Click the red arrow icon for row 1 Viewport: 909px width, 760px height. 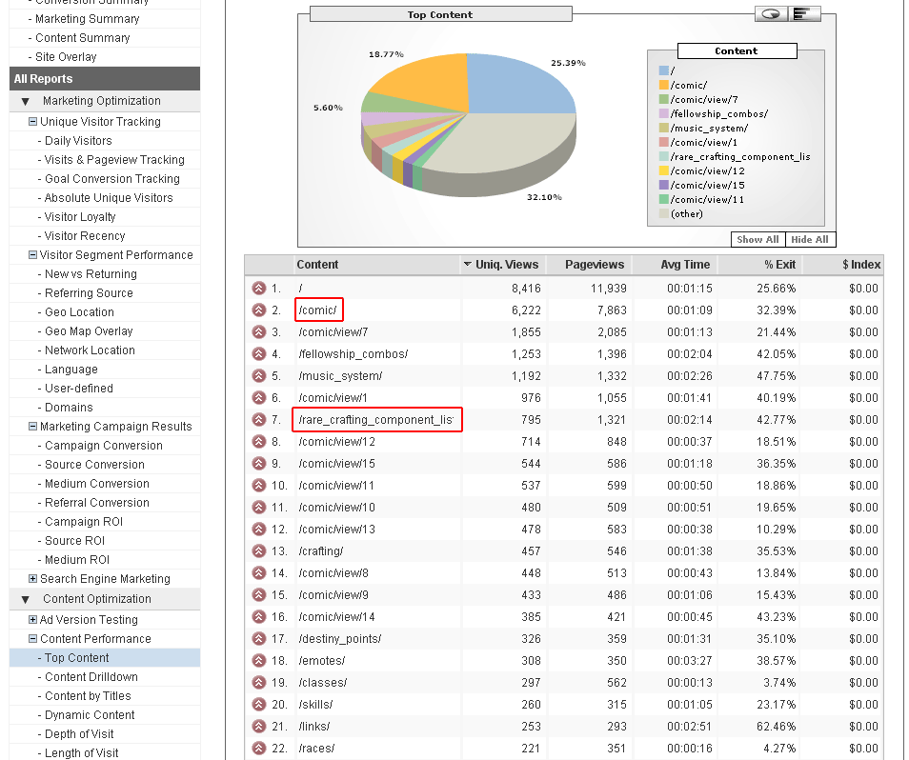[x=258, y=288]
